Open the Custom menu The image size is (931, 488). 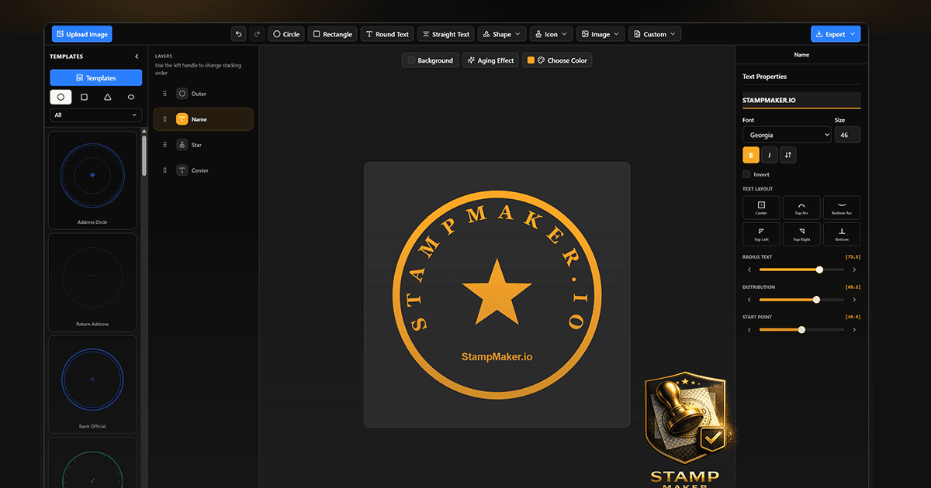pyautogui.click(x=654, y=33)
